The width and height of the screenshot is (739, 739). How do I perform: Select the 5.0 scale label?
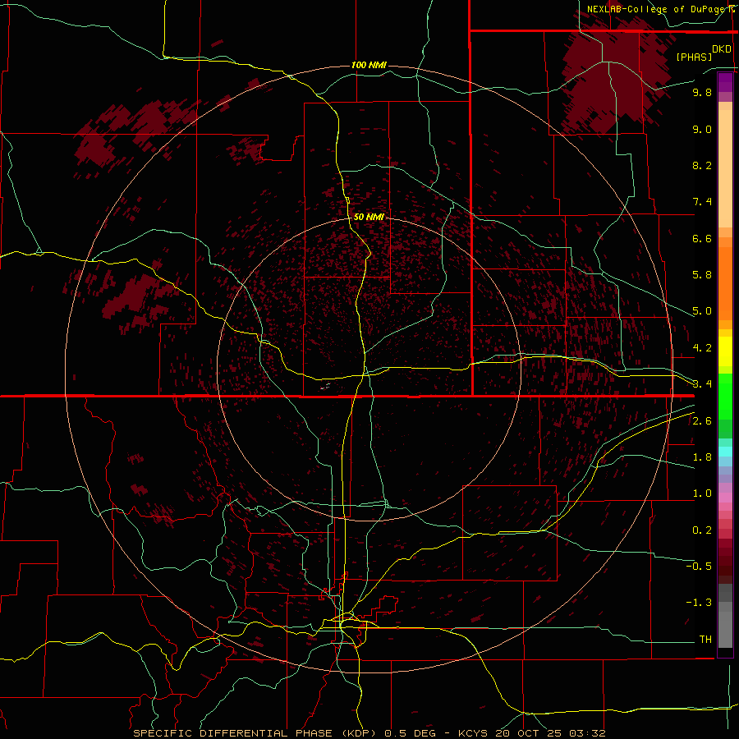[702, 311]
